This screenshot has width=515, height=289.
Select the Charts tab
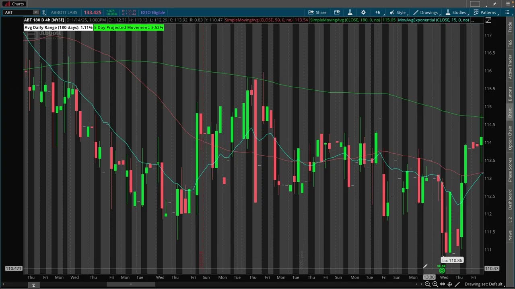14,4
